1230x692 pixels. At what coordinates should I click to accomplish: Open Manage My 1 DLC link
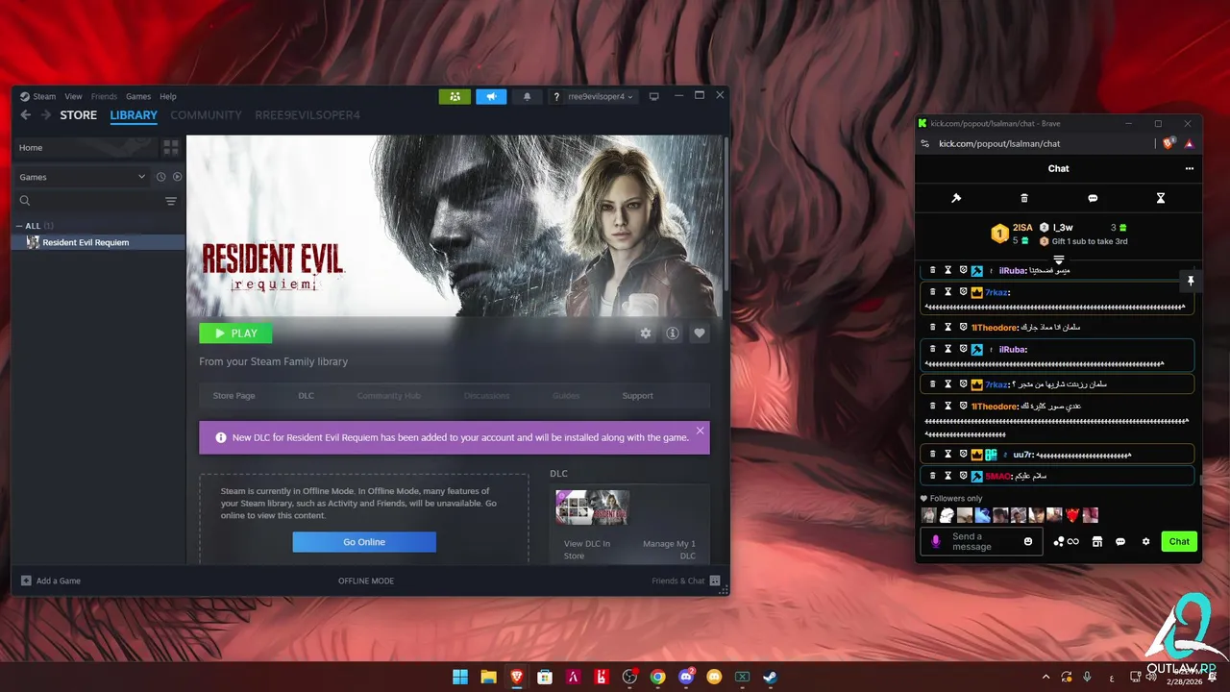click(669, 550)
